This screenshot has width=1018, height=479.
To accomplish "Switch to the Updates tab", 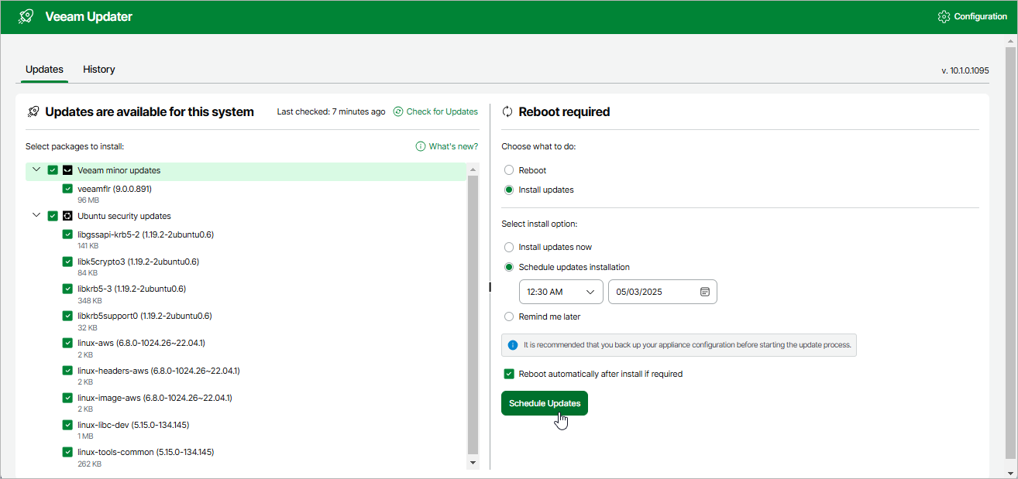I will [44, 70].
